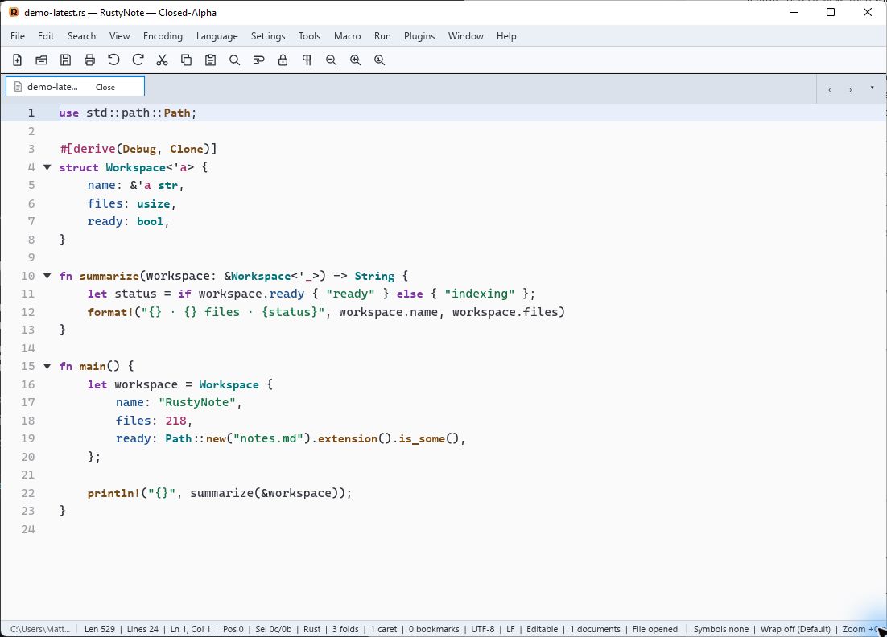This screenshot has height=637, width=887.
Task: Close the demo-late tab via Close button
Action: [105, 87]
